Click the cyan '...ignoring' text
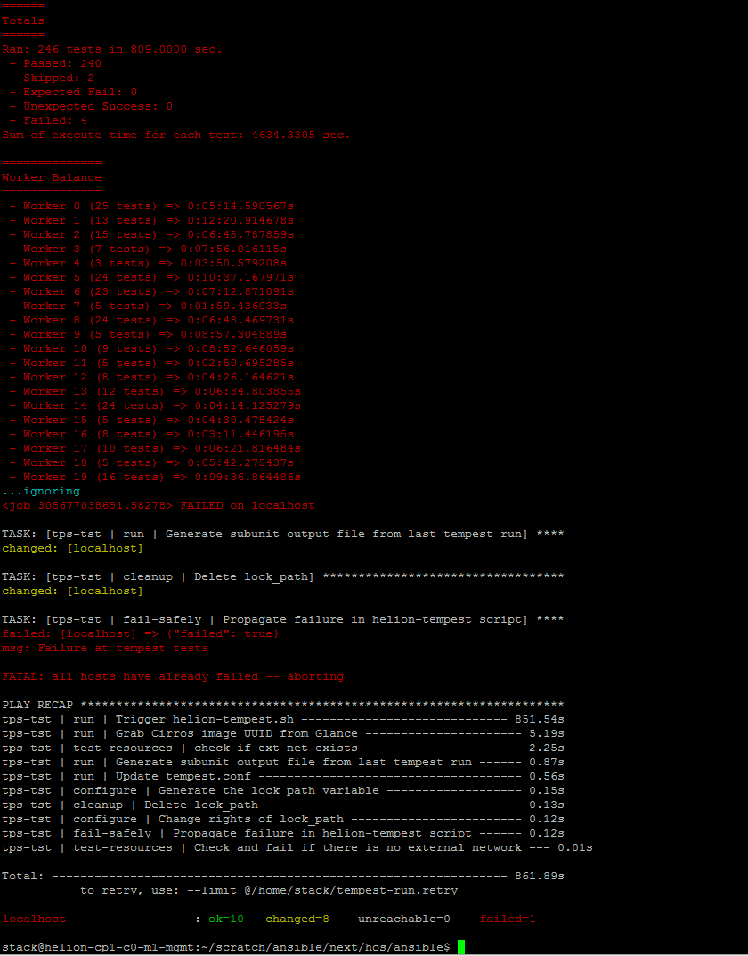Image resolution: width=748 pixels, height=956 pixels. [x=41, y=492]
